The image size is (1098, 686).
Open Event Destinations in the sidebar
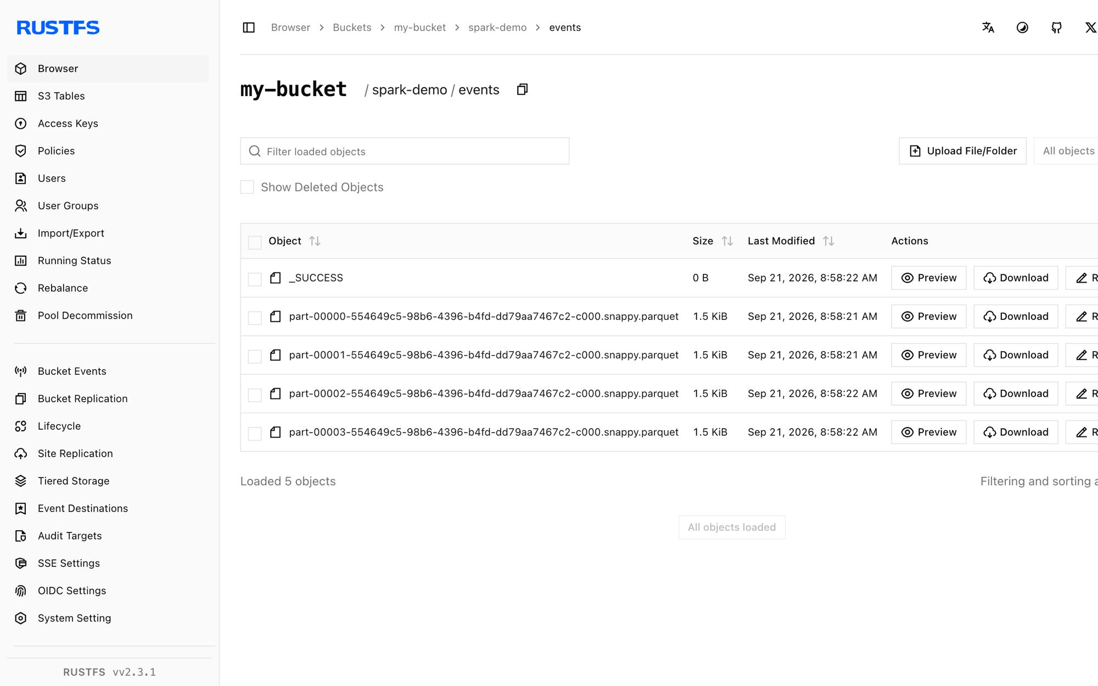[x=108, y=508]
